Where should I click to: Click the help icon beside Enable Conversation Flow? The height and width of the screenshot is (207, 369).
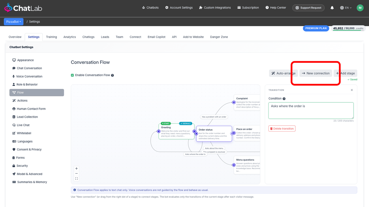113,75
